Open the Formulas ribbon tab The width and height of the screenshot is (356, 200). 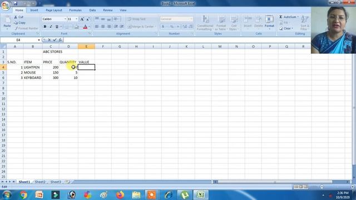76,10
